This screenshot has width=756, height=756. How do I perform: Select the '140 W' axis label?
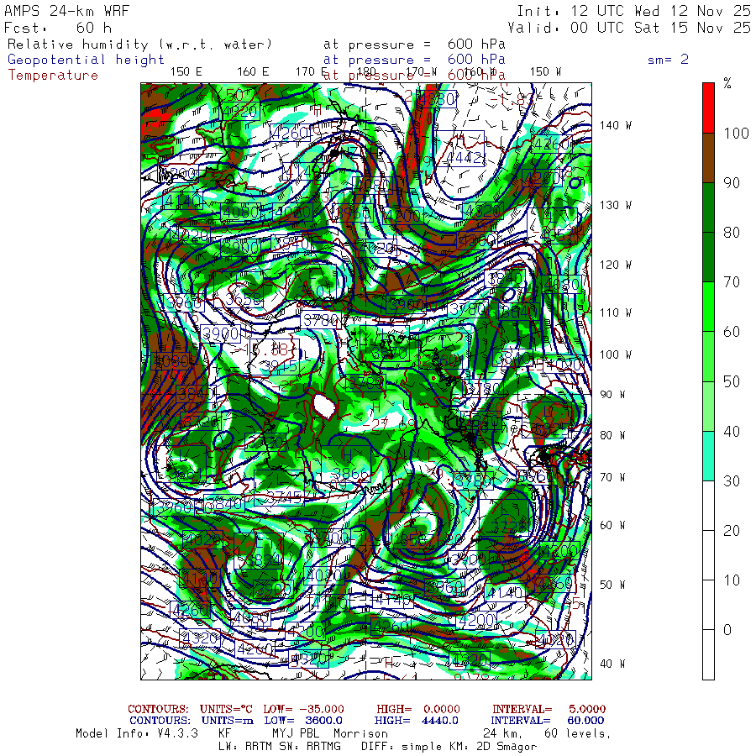(615, 125)
